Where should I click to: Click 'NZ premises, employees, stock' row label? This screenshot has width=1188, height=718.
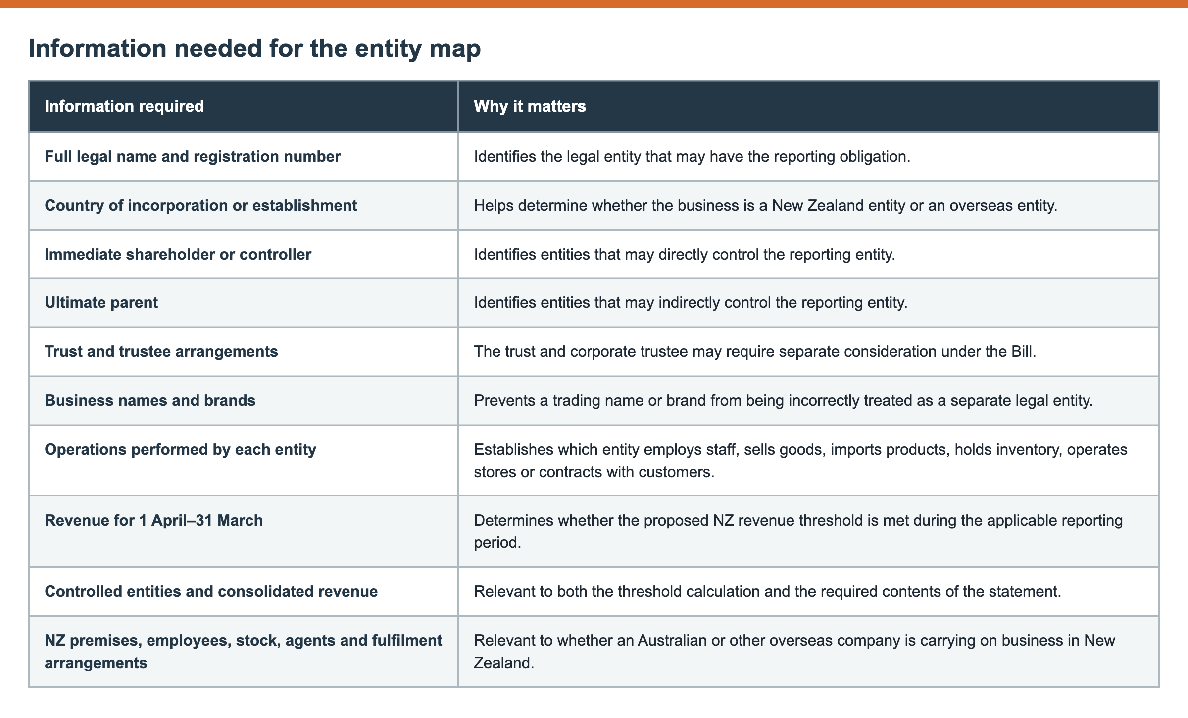tap(243, 651)
